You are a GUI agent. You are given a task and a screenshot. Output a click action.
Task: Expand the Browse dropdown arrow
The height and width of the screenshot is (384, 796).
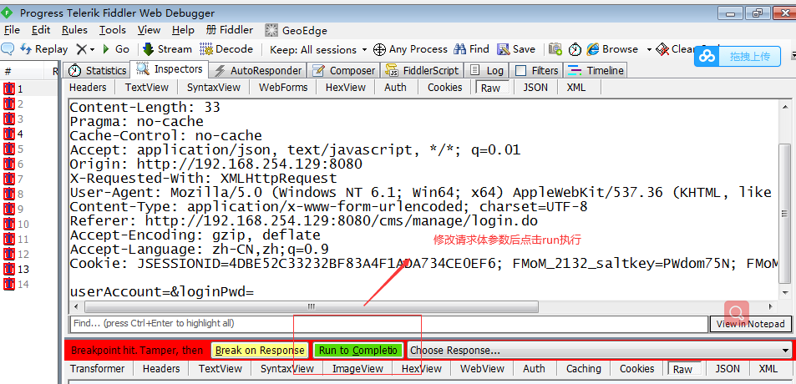(649, 50)
